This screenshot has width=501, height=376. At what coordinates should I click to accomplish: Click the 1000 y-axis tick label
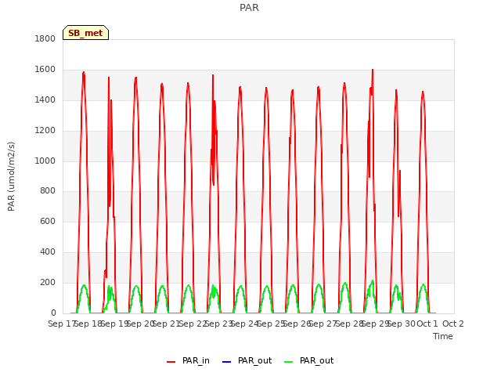(45, 161)
